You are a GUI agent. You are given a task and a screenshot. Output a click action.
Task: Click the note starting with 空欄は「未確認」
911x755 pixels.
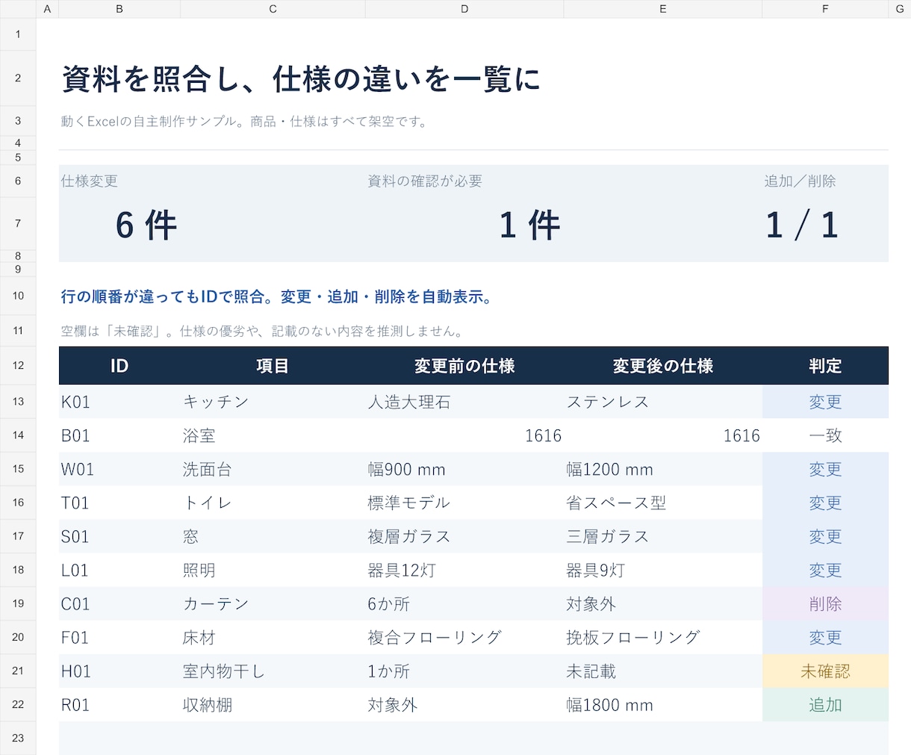pyautogui.click(x=264, y=331)
